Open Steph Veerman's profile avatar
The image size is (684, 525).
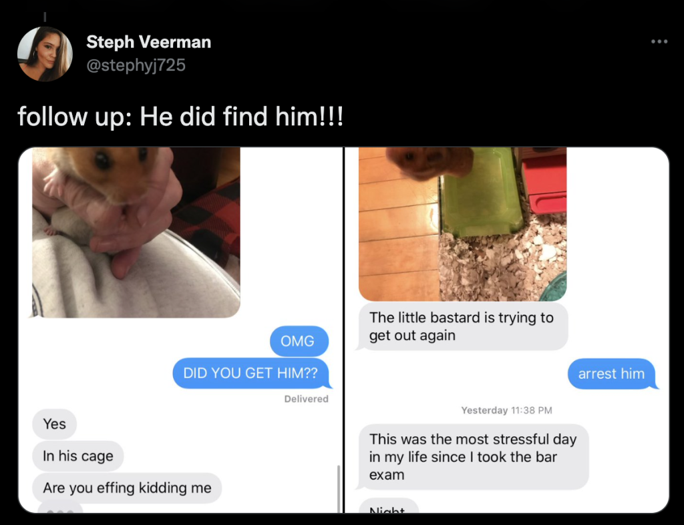tap(45, 54)
